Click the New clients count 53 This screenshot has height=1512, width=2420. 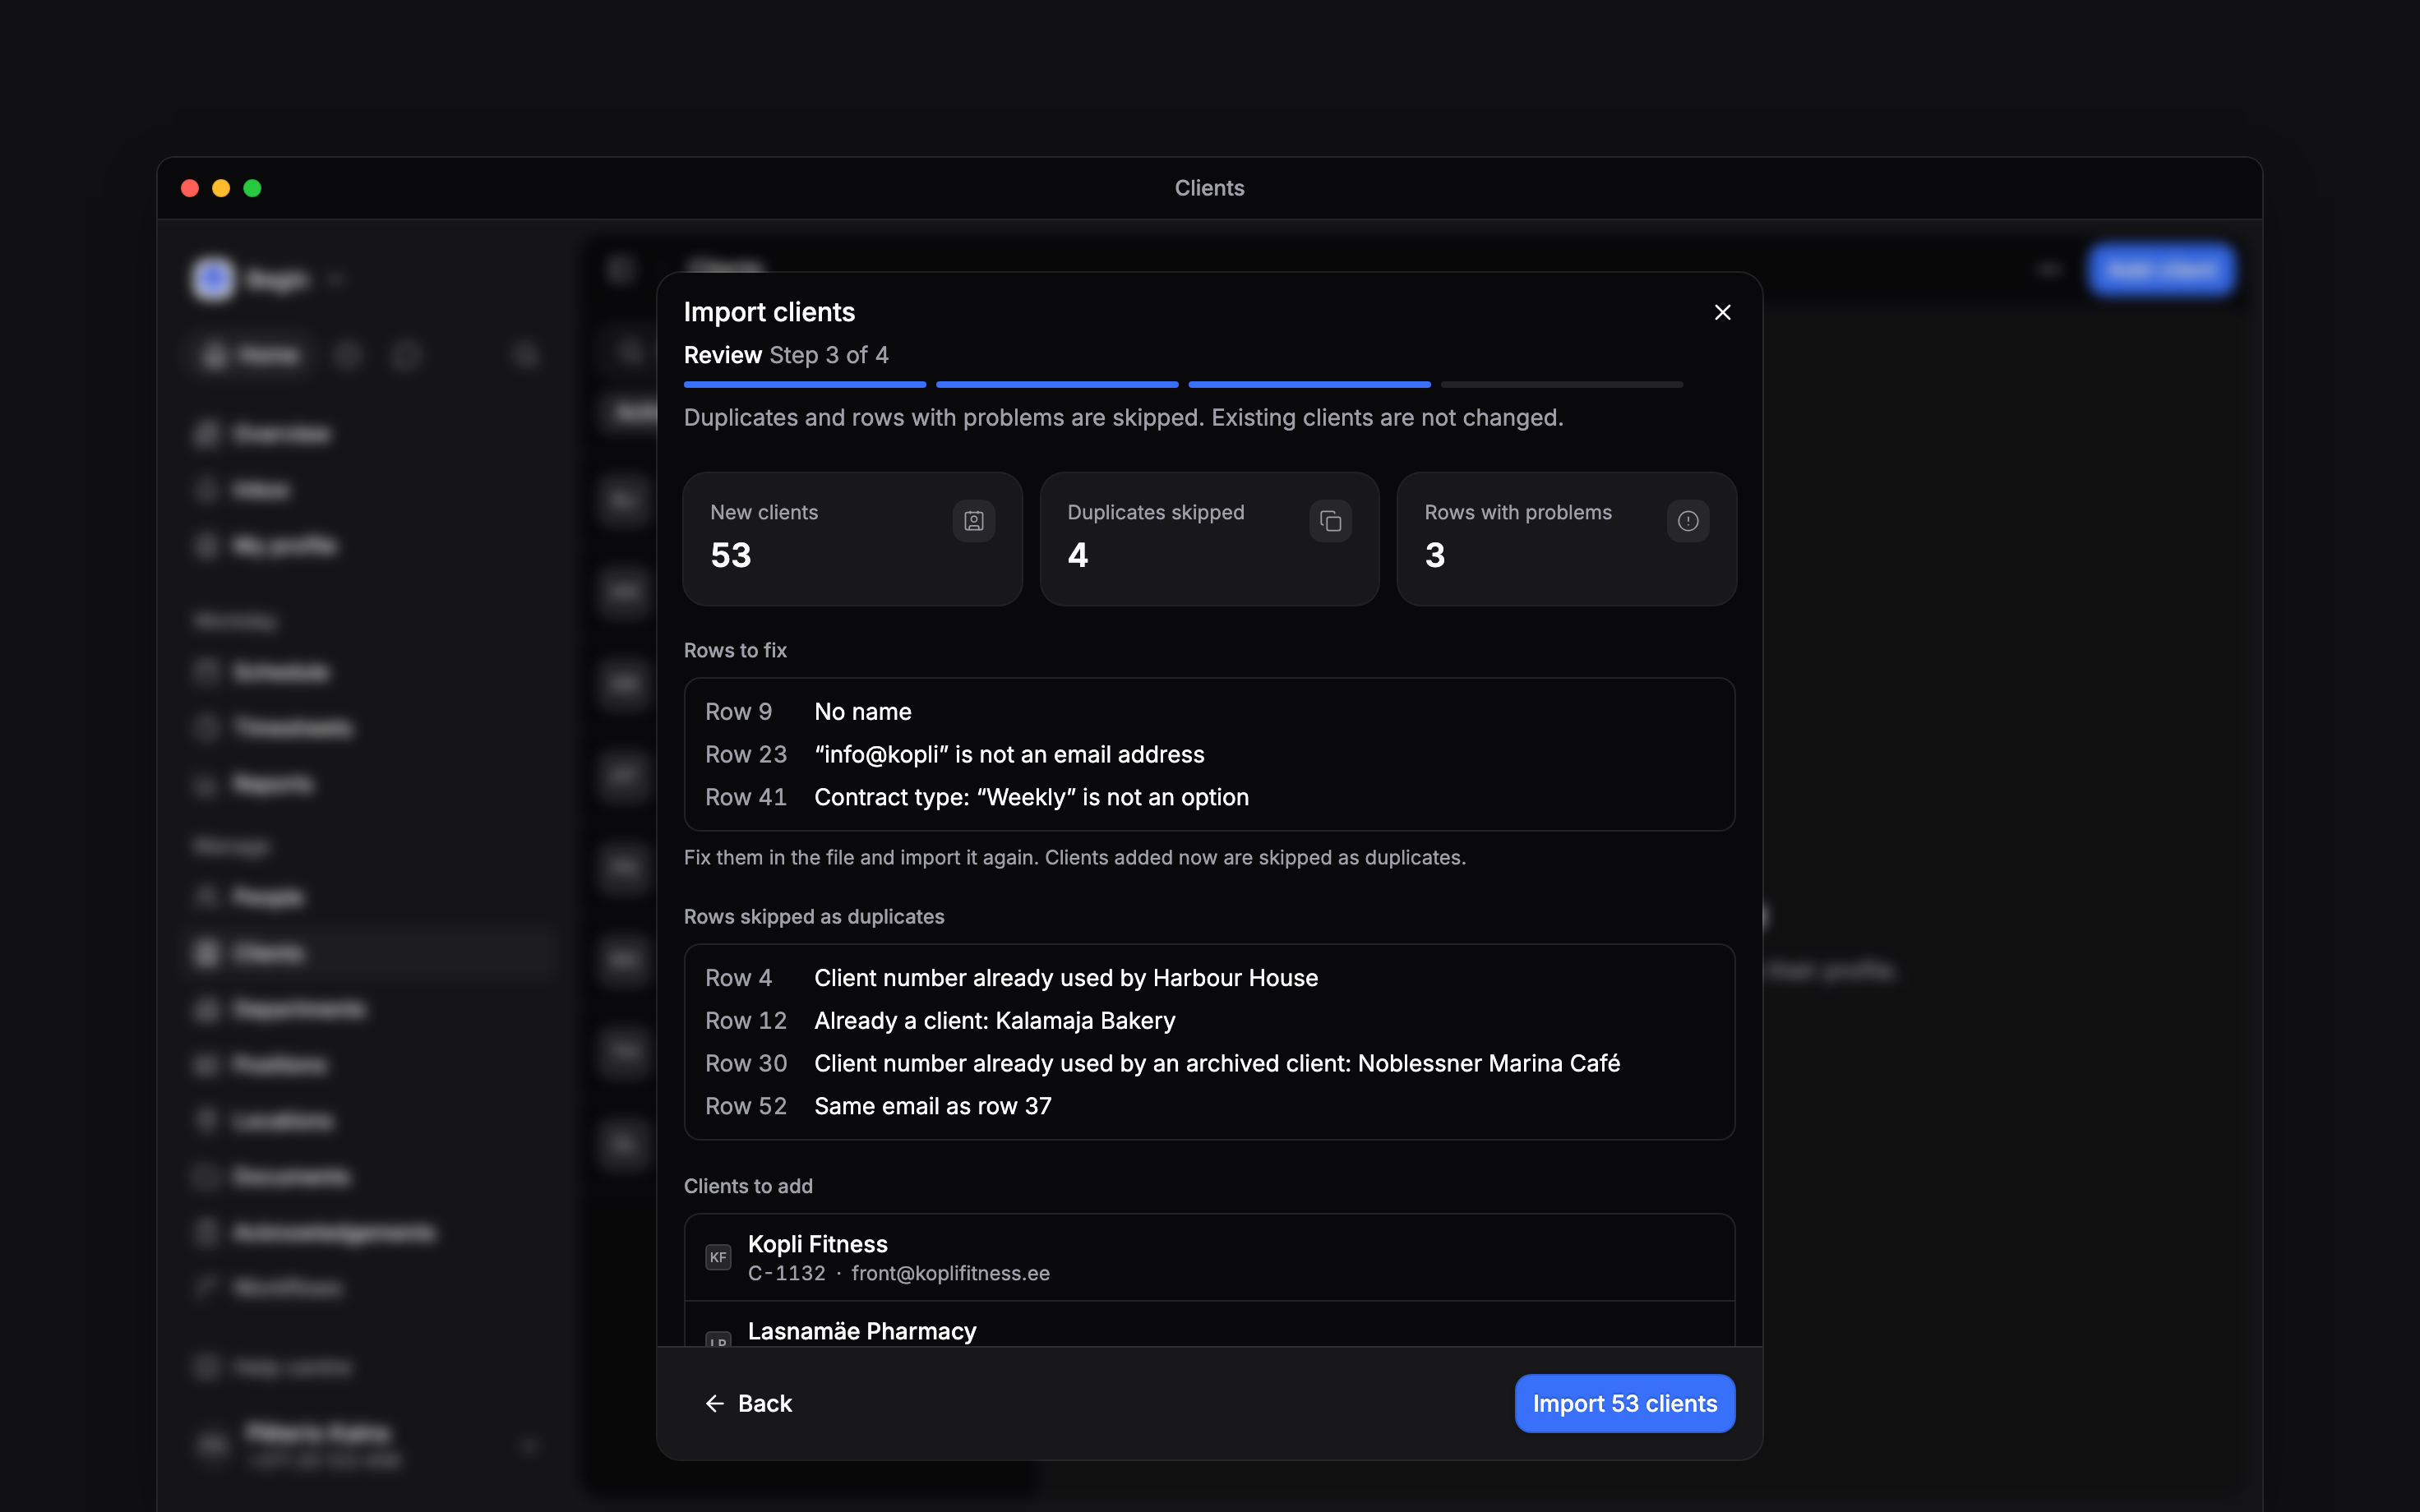tap(730, 555)
